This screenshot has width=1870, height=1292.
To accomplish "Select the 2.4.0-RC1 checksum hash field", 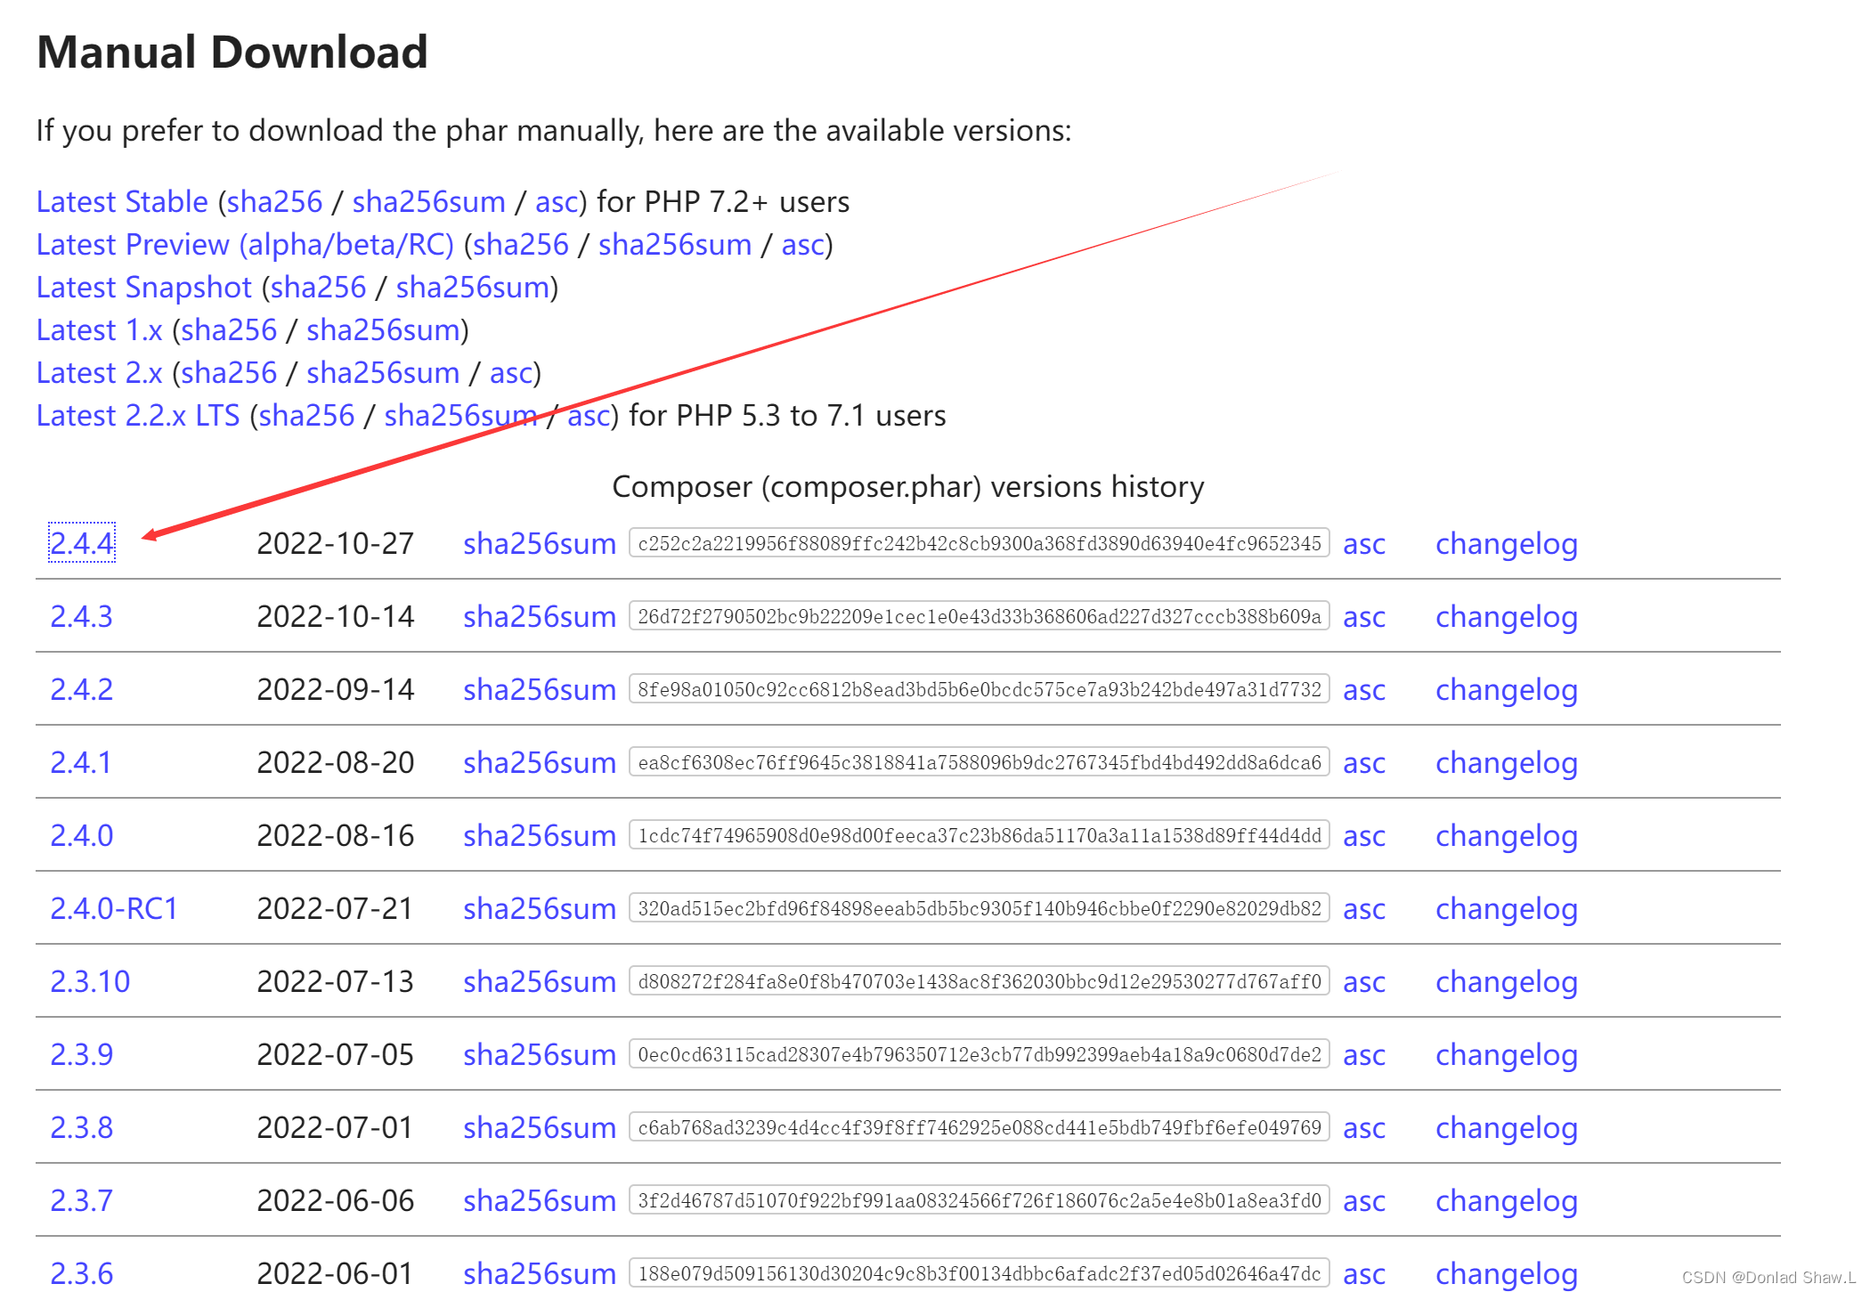I will tap(980, 908).
